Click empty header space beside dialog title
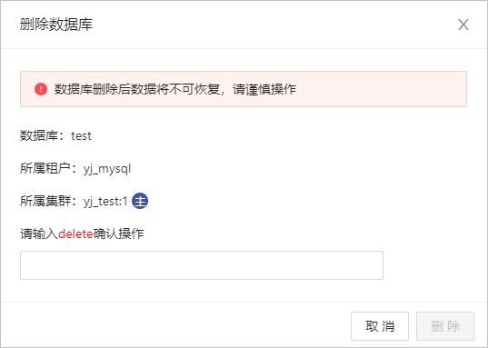The height and width of the screenshot is (348, 488). click(x=274, y=25)
